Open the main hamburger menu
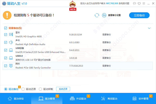This screenshot has width=156, height=104. point(144,3)
